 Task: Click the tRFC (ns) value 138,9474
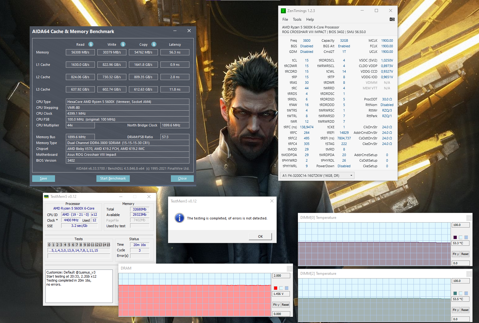point(307,127)
